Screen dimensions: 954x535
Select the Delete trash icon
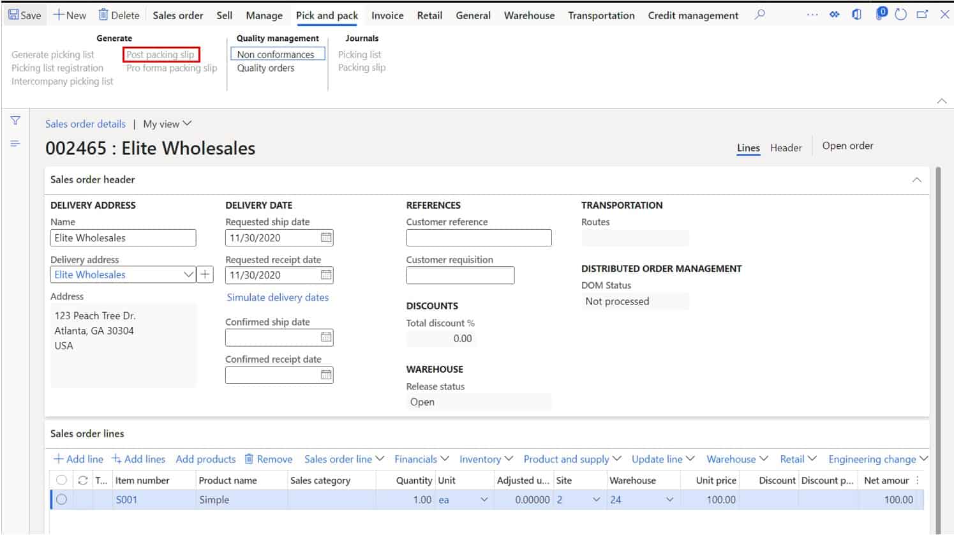pyautogui.click(x=102, y=15)
